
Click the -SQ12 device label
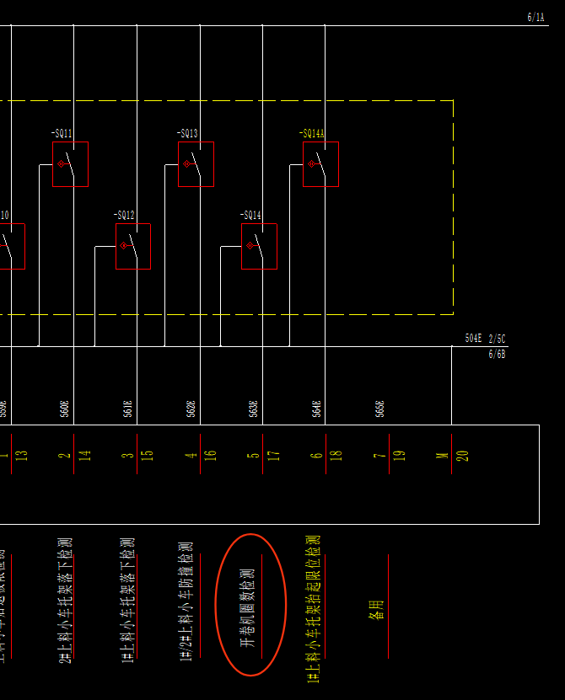click(x=124, y=215)
